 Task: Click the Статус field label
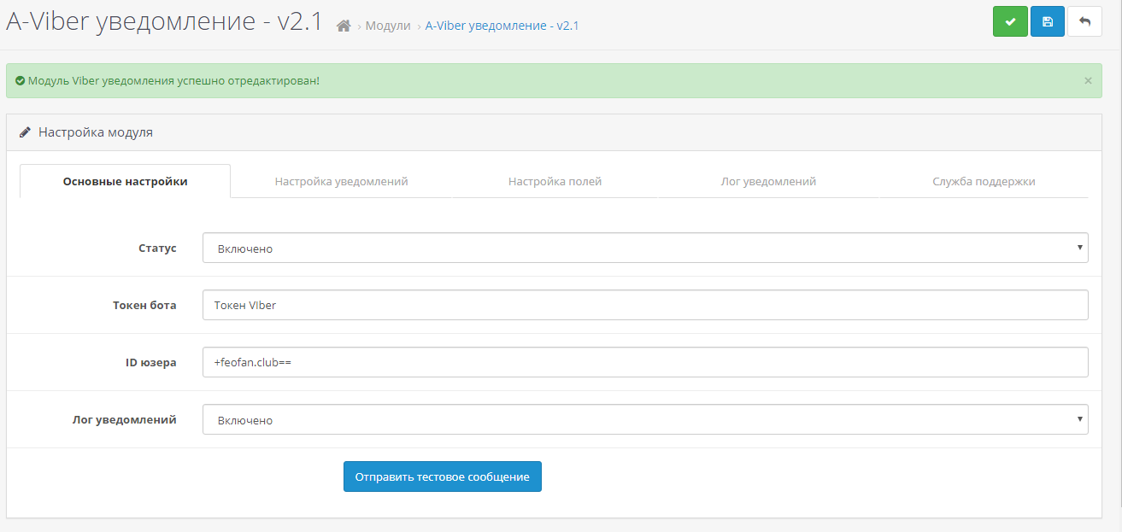[157, 248]
